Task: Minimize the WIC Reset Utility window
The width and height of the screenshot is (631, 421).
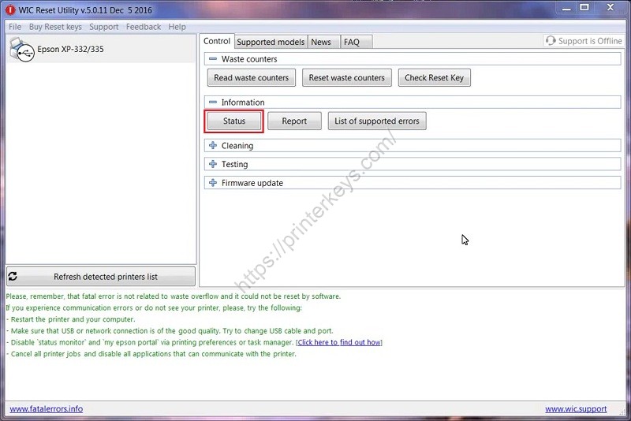Action: coord(566,9)
